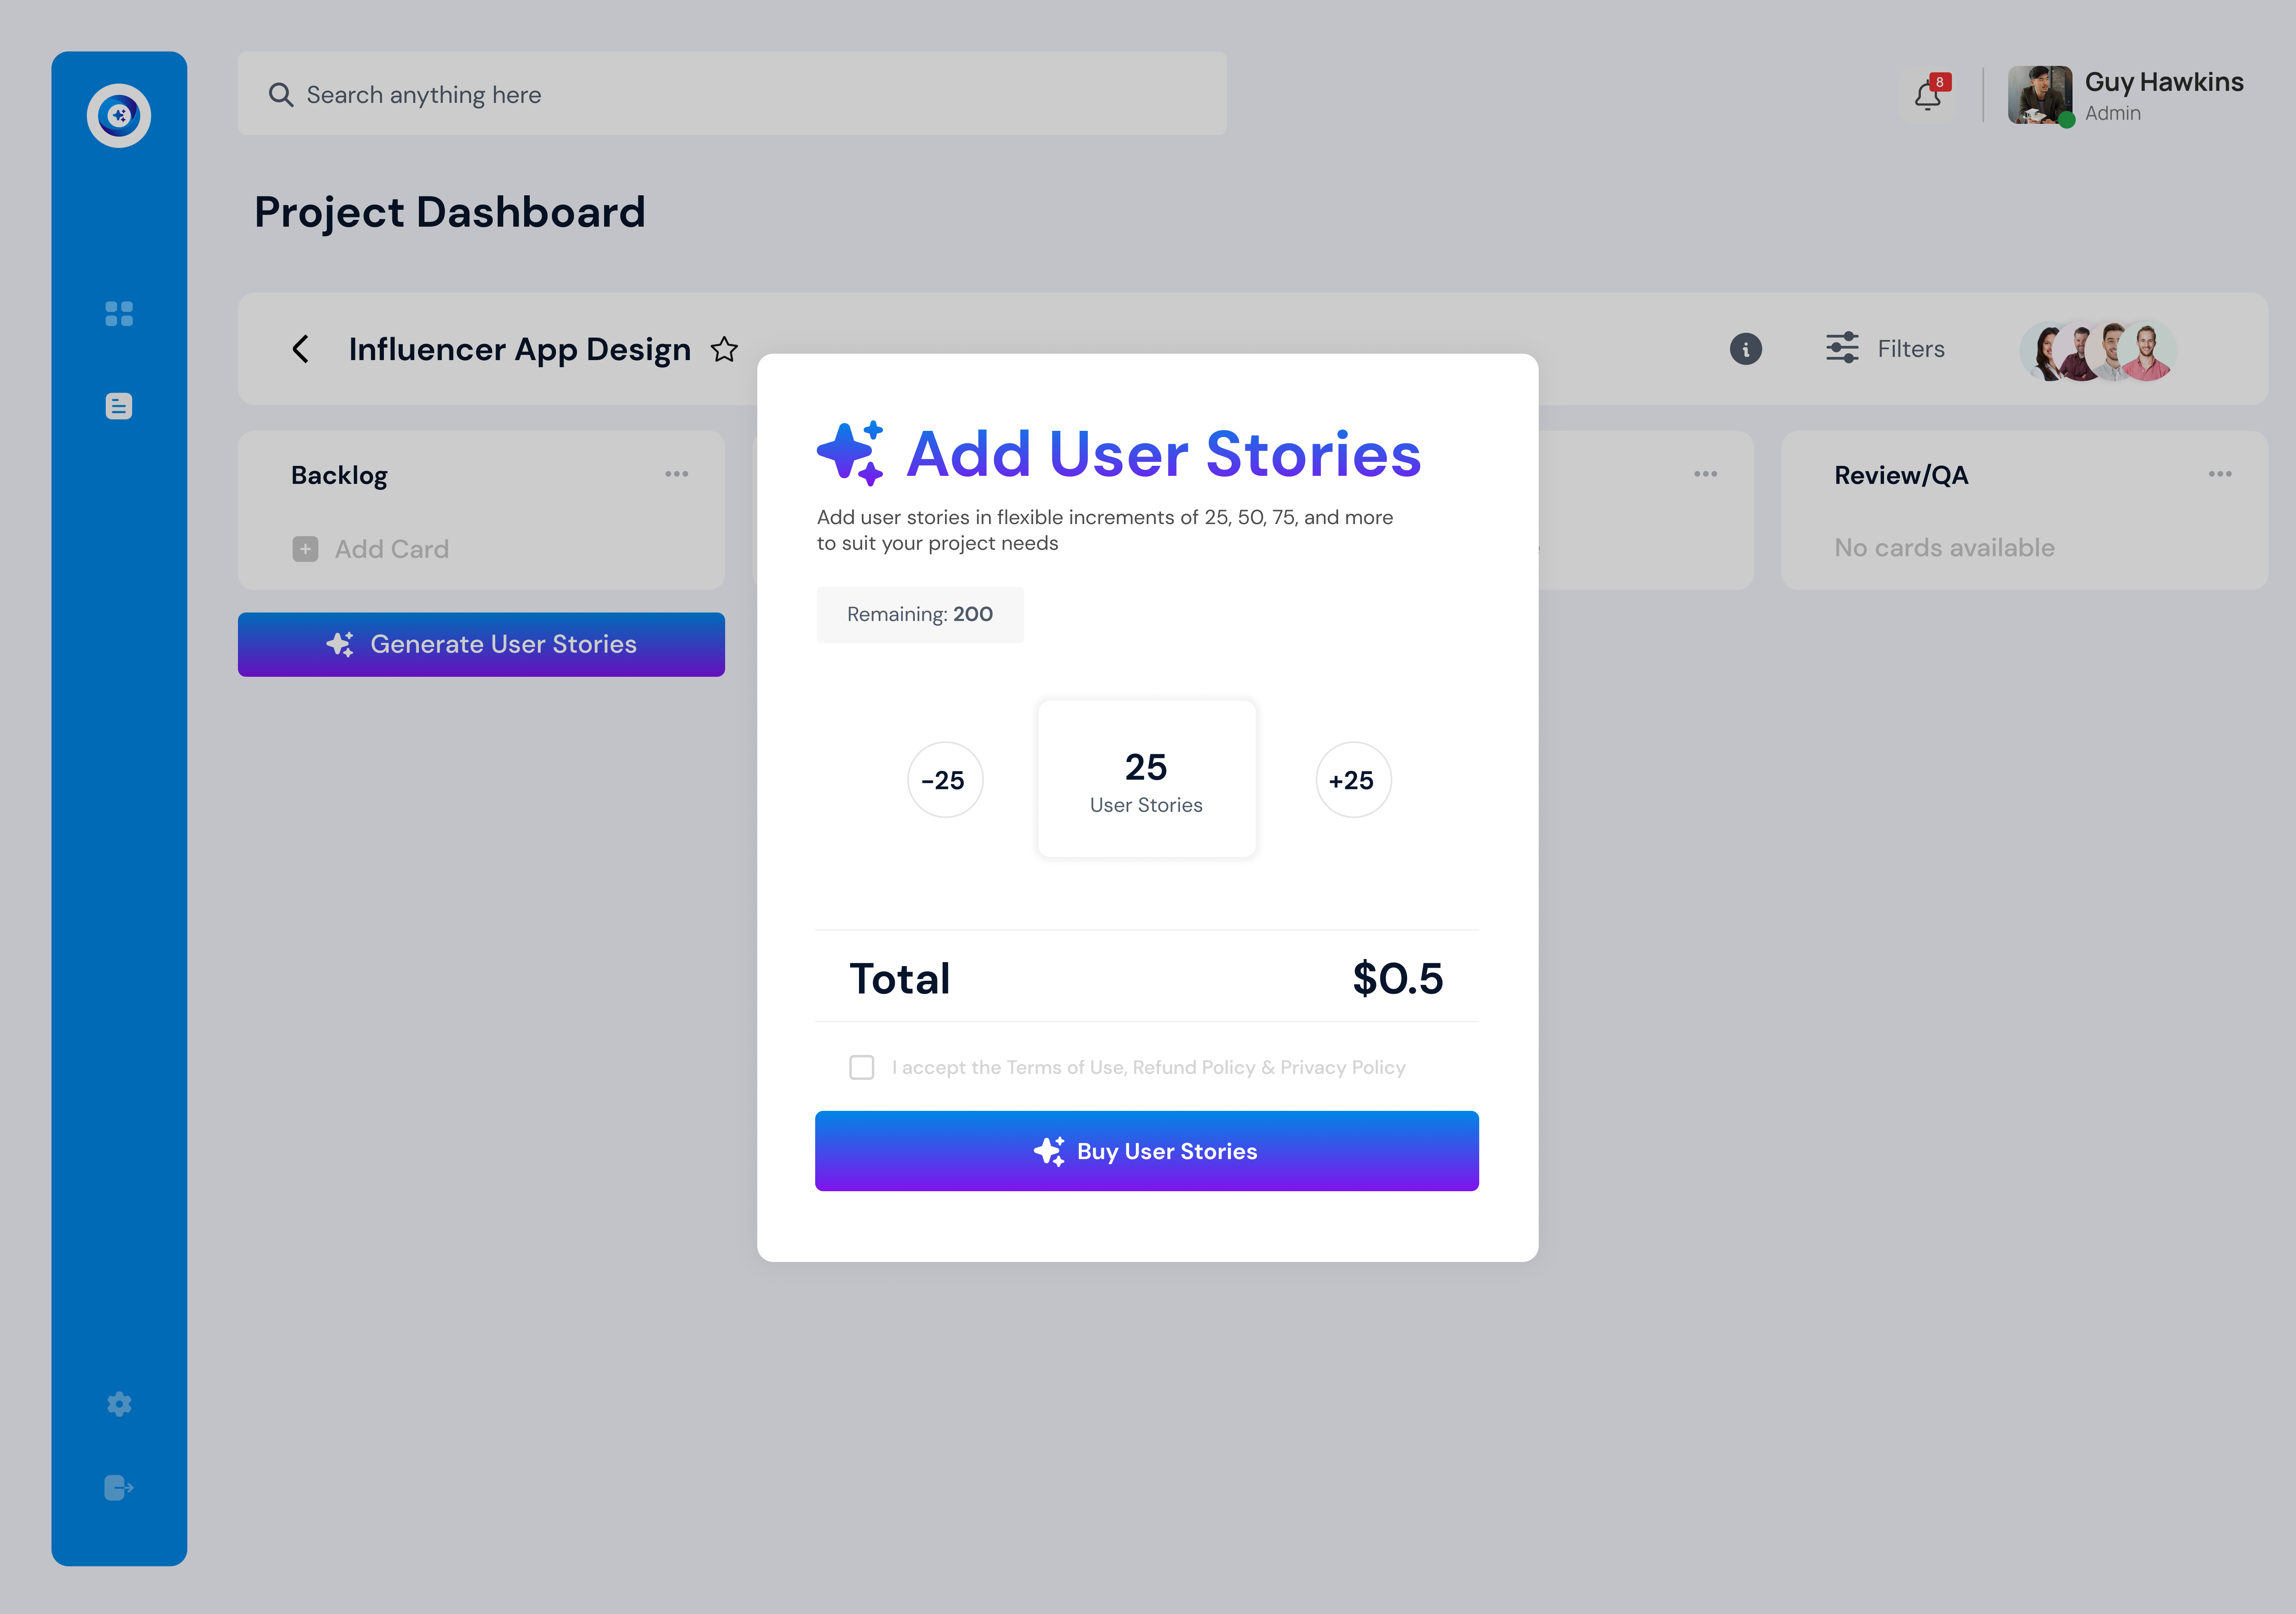
Task: Click the Search anything here field
Action: click(732, 94)
